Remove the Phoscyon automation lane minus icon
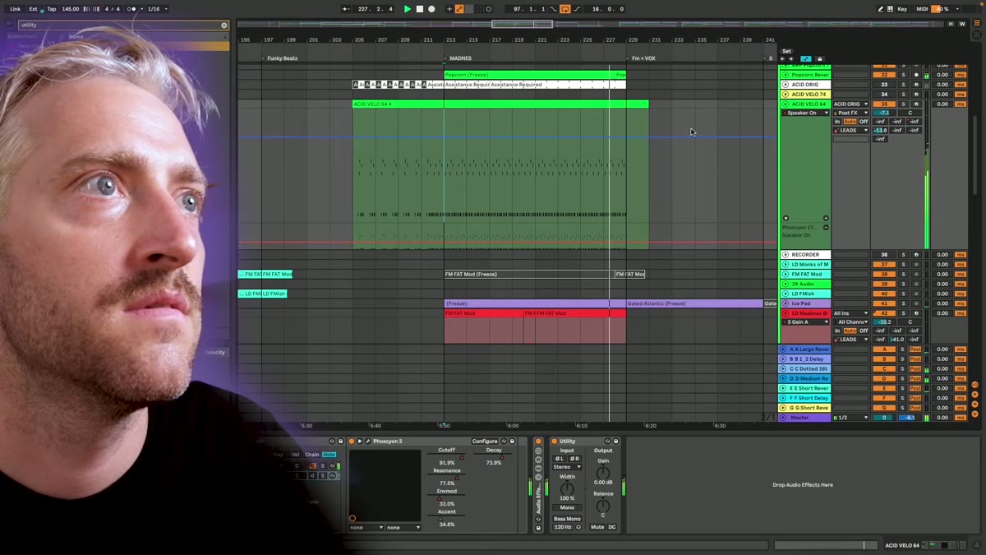Viewport: 986px width, 555px height. 826,228
